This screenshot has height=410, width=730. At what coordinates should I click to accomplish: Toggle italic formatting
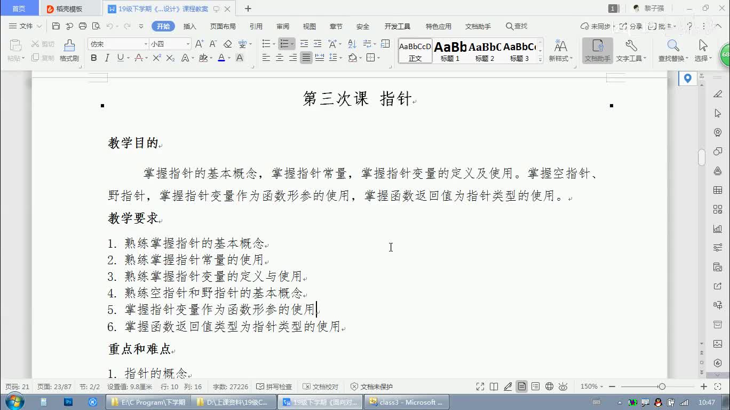click(107, 58)
